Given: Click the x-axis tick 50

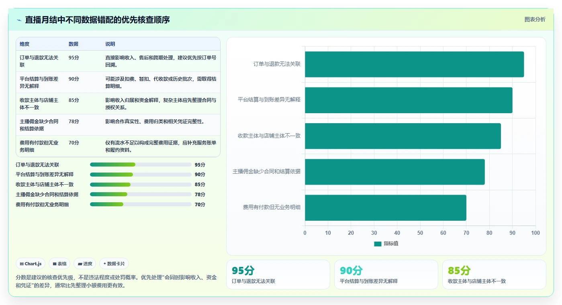Looking at the screenshot, I should 420,233.
